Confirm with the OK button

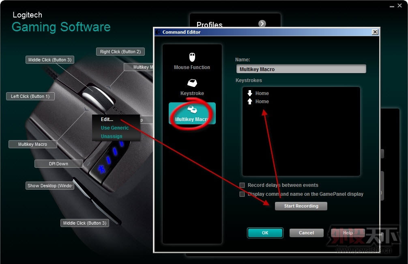pos(265,233)
